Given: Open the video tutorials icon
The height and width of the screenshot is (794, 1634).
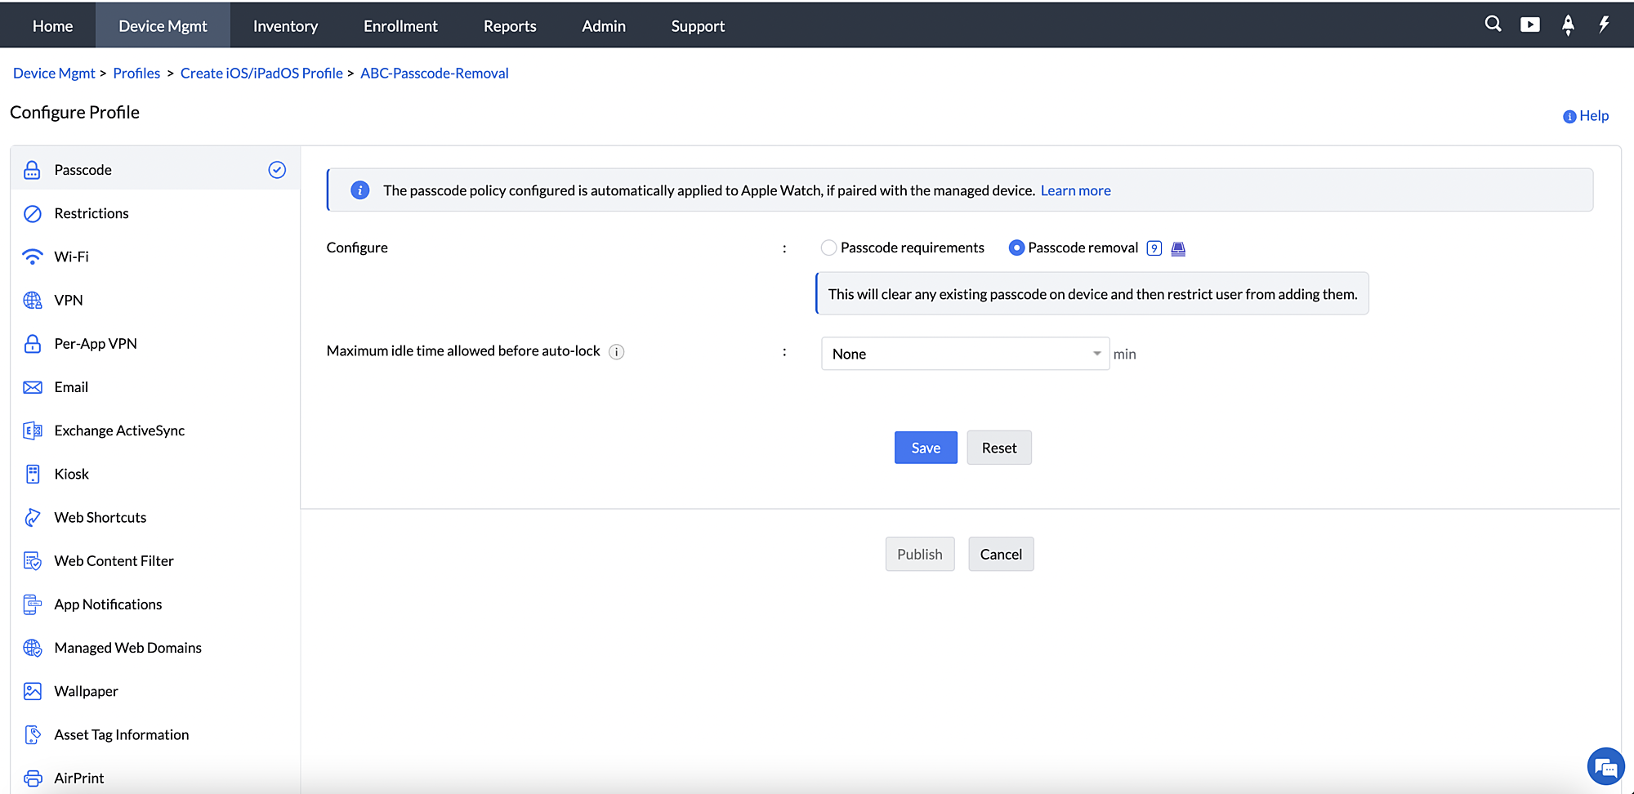Looking at the screenshot, I should click(x=1529, y=25).
